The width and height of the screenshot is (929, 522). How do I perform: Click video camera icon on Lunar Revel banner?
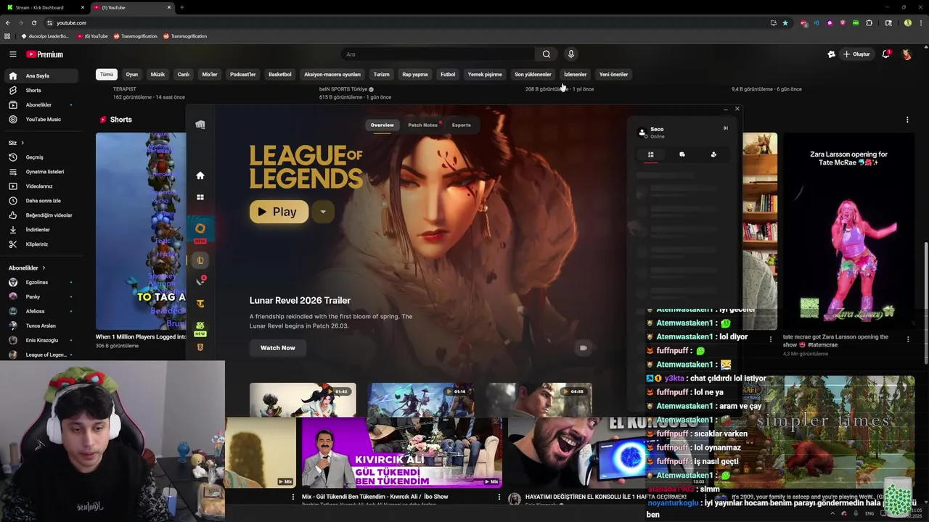[x=583, y=348]
